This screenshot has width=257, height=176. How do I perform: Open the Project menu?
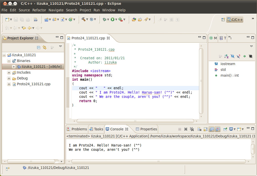(x=85, y=10)
